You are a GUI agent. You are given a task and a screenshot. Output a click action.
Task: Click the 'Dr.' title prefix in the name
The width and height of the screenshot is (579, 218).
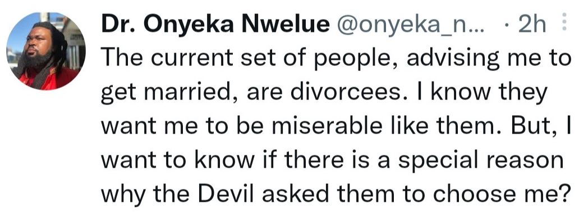tap(118, 25)
